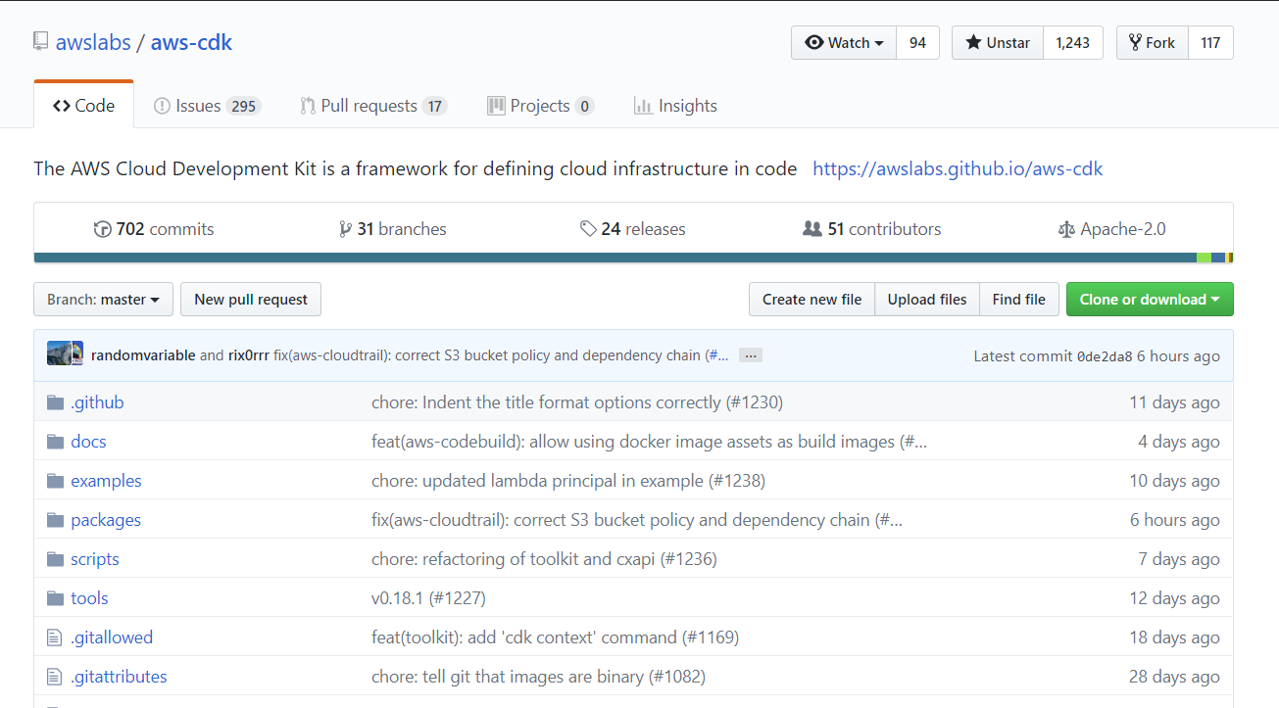Click the packages folder icon

coord(55,520)
